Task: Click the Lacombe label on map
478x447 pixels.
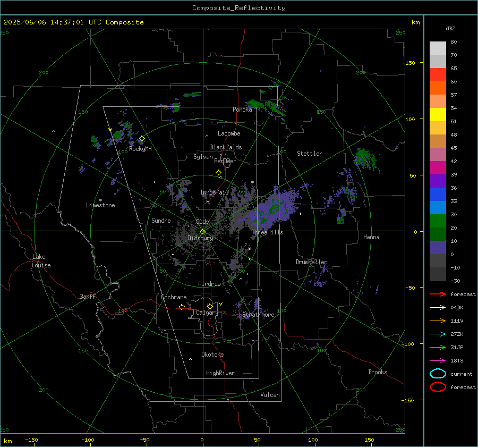Action: pyautogui.click(x=229, y=133)
